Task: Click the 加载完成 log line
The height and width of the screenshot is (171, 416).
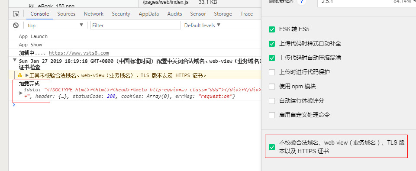Action: click(29, 84)
